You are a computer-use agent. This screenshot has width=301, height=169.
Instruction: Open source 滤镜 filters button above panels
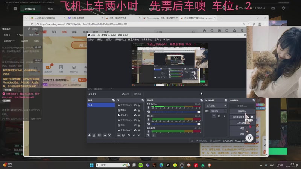pos(138,94)
